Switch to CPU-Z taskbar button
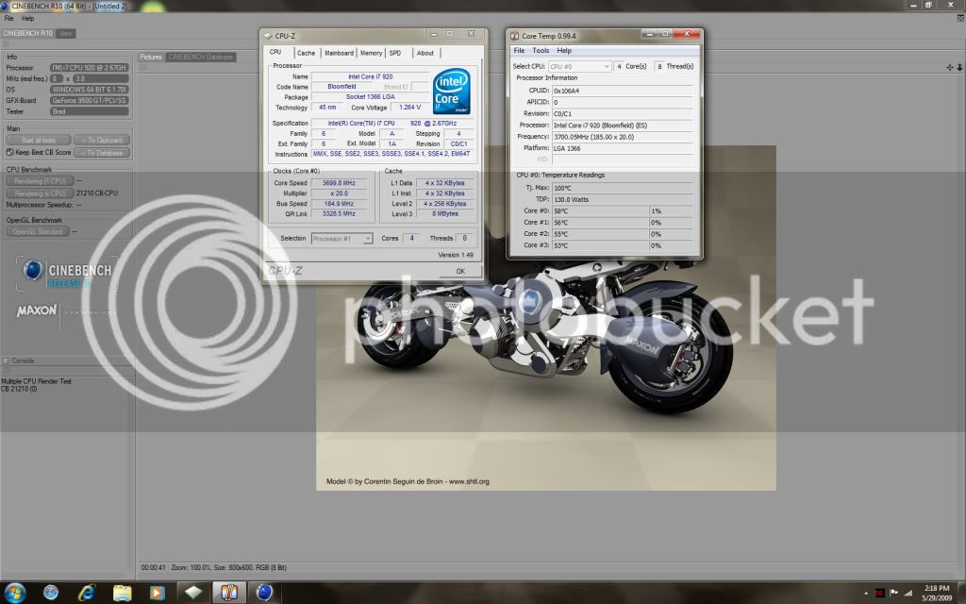The width and height of the screenshot is (966, 604). pyautogui.click(x=193, y=593)
